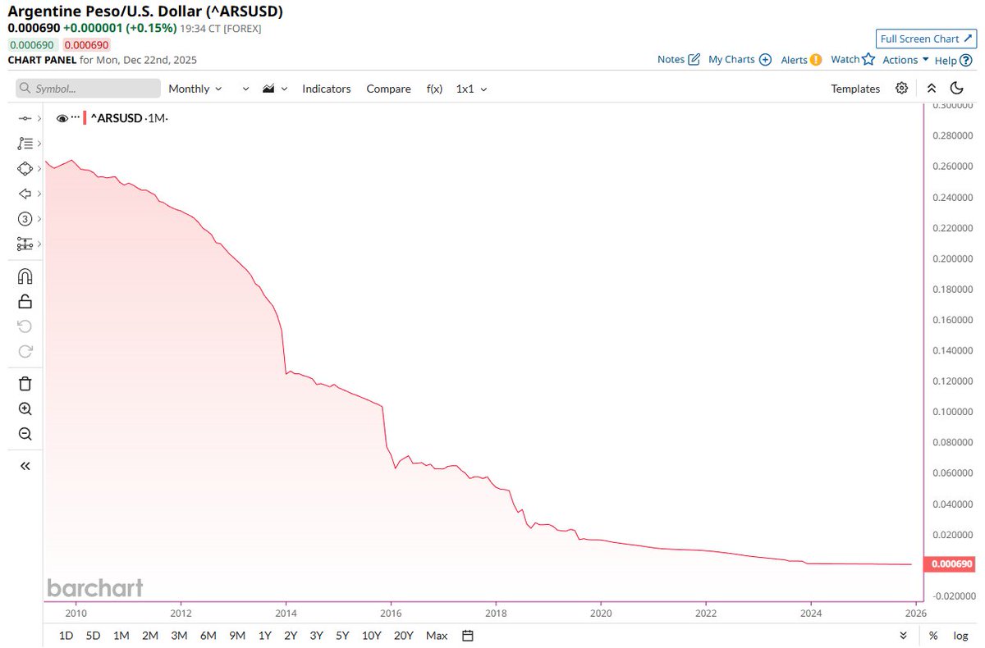Open Alerts link
This screenshot has width=985, height=648.
tap(801, 59)
